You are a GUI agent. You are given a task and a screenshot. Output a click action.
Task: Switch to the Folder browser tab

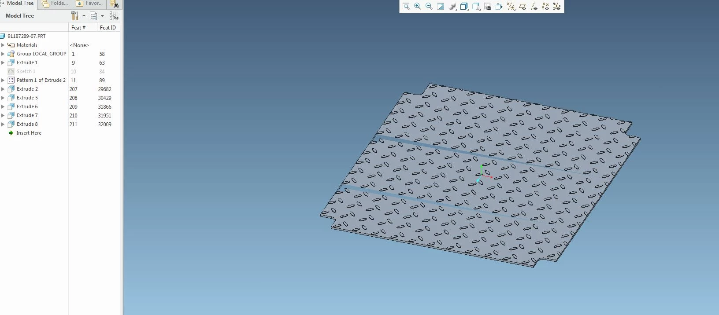(x=55, y=4)
